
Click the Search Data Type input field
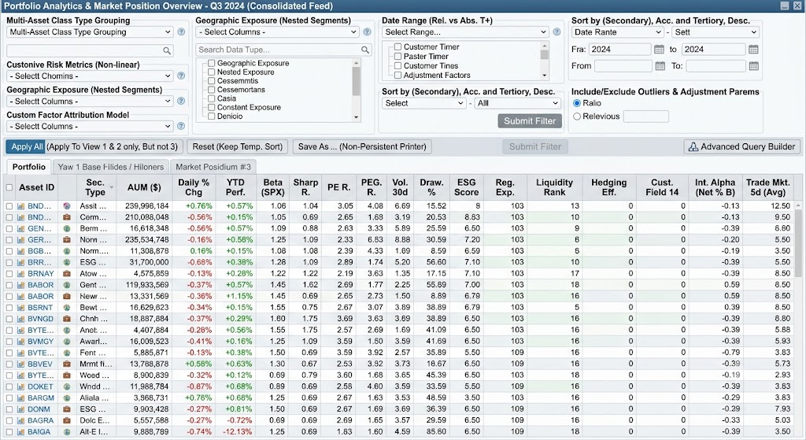[283, 50]
